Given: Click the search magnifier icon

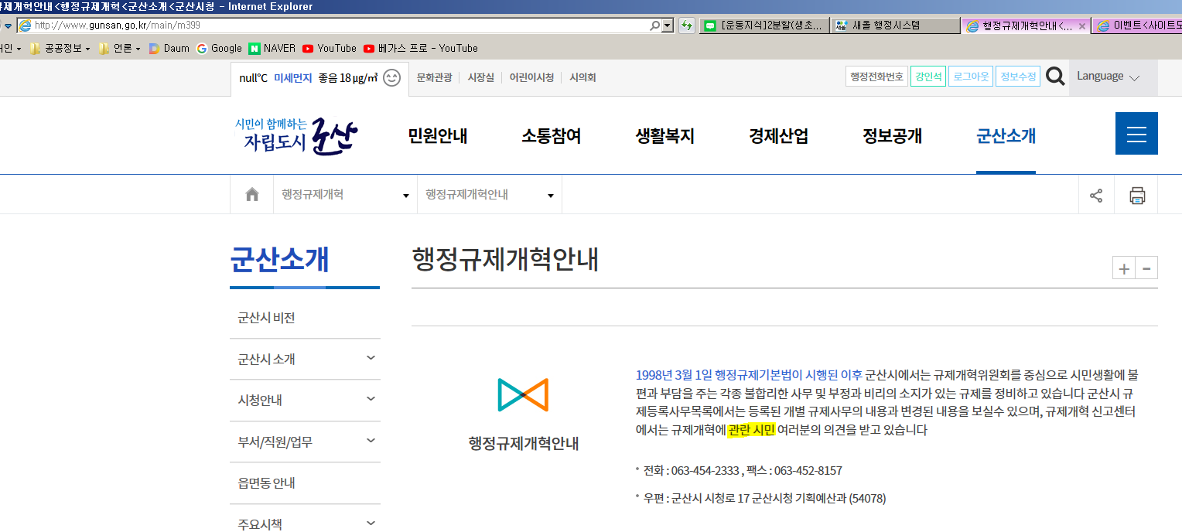Looking at the screenshot, I should click(1055, 77).
